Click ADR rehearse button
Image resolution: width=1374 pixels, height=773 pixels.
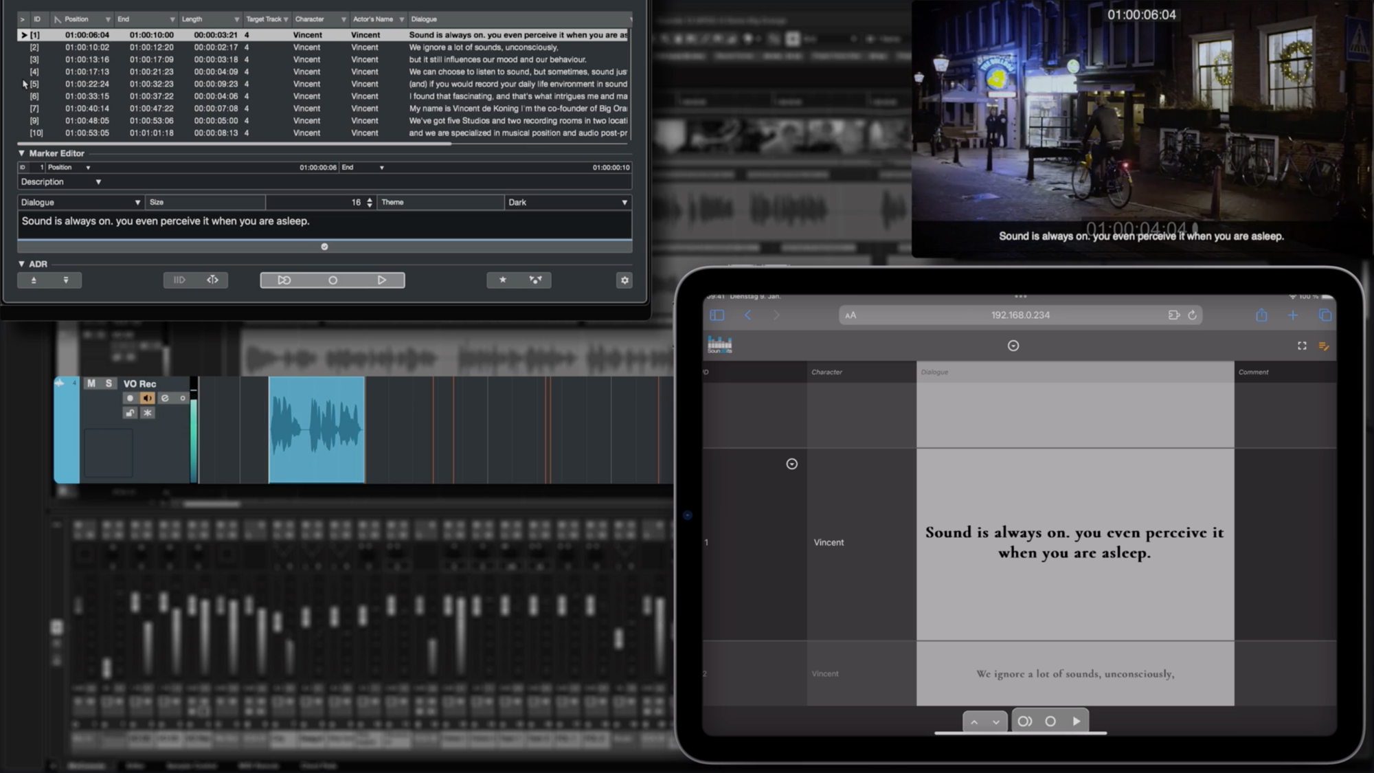284,280
